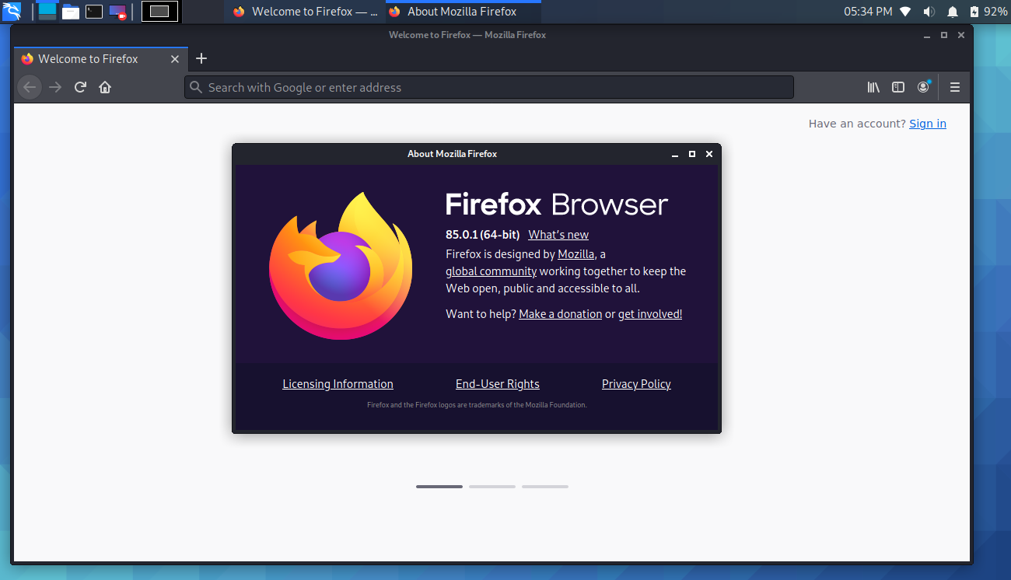
Task: Minimize the About Mozilla Firefox dialog
Action: coord(675,154)
